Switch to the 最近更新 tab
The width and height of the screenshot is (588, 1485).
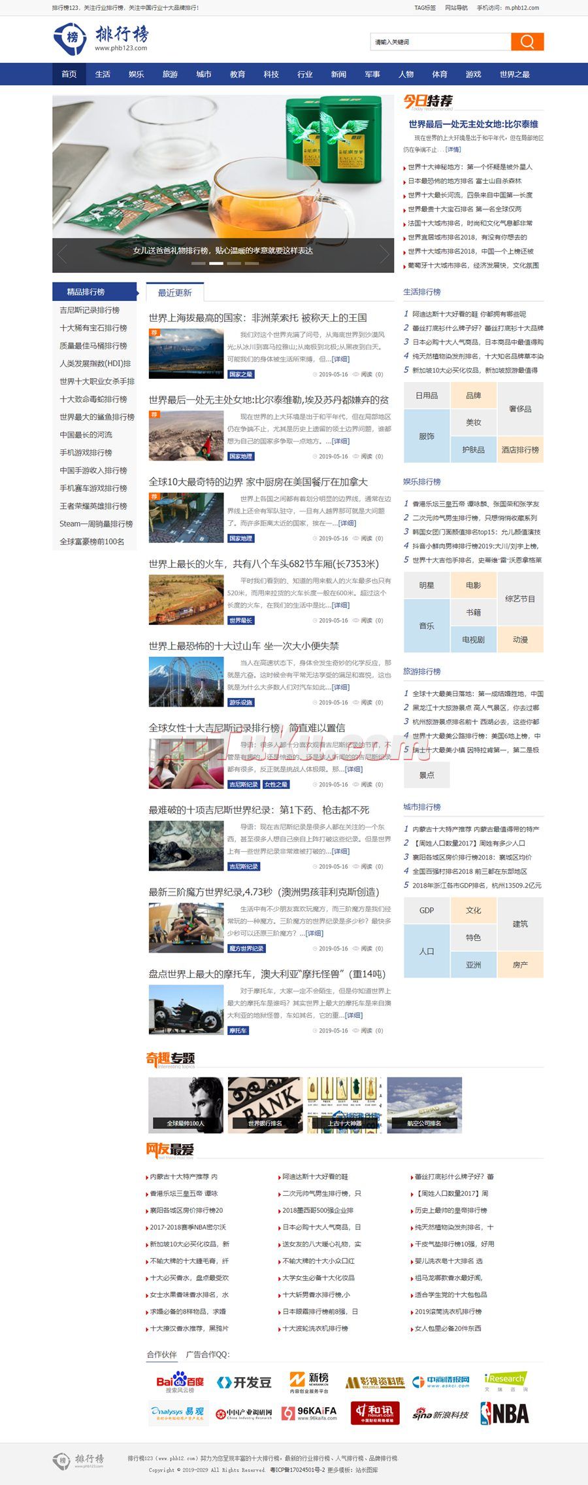175,292
